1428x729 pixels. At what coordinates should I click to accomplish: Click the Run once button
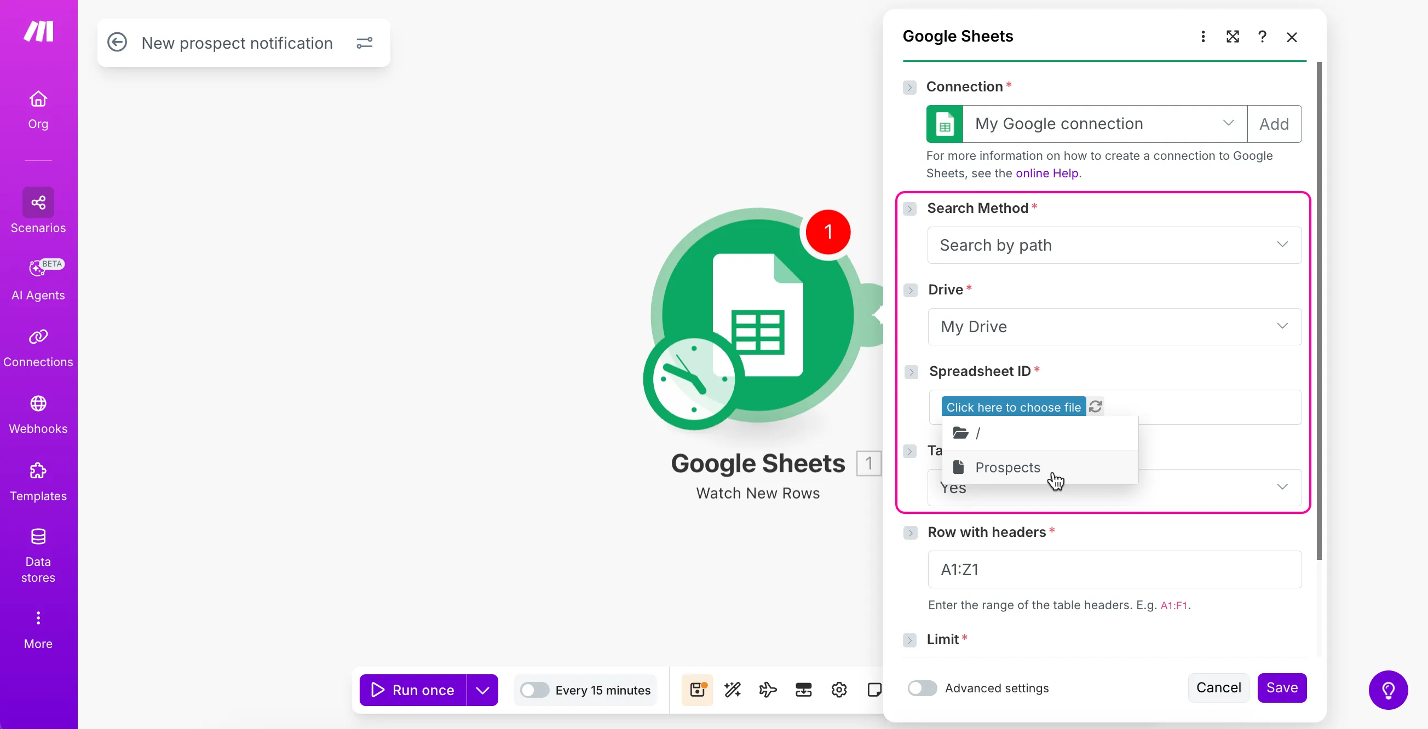(413, 690)
